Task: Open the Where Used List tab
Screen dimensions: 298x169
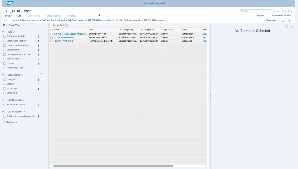Action: 53,16
